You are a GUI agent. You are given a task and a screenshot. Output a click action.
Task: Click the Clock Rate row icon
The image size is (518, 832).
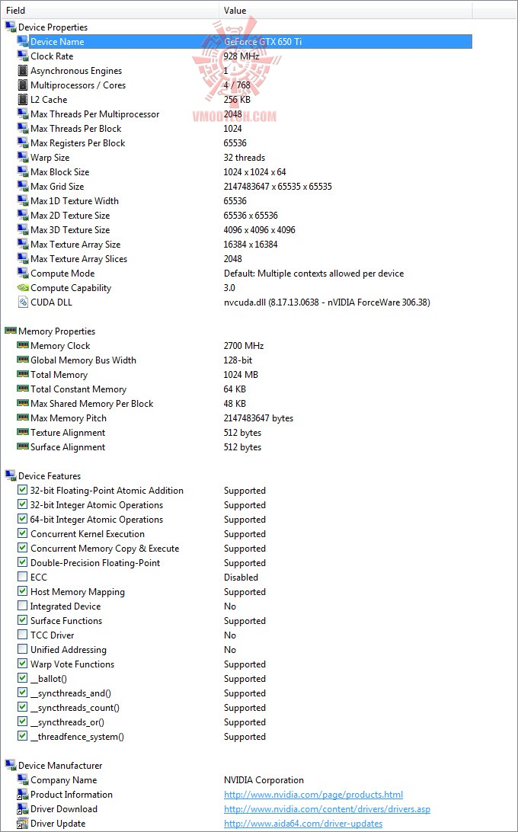(x=22, y=56)
